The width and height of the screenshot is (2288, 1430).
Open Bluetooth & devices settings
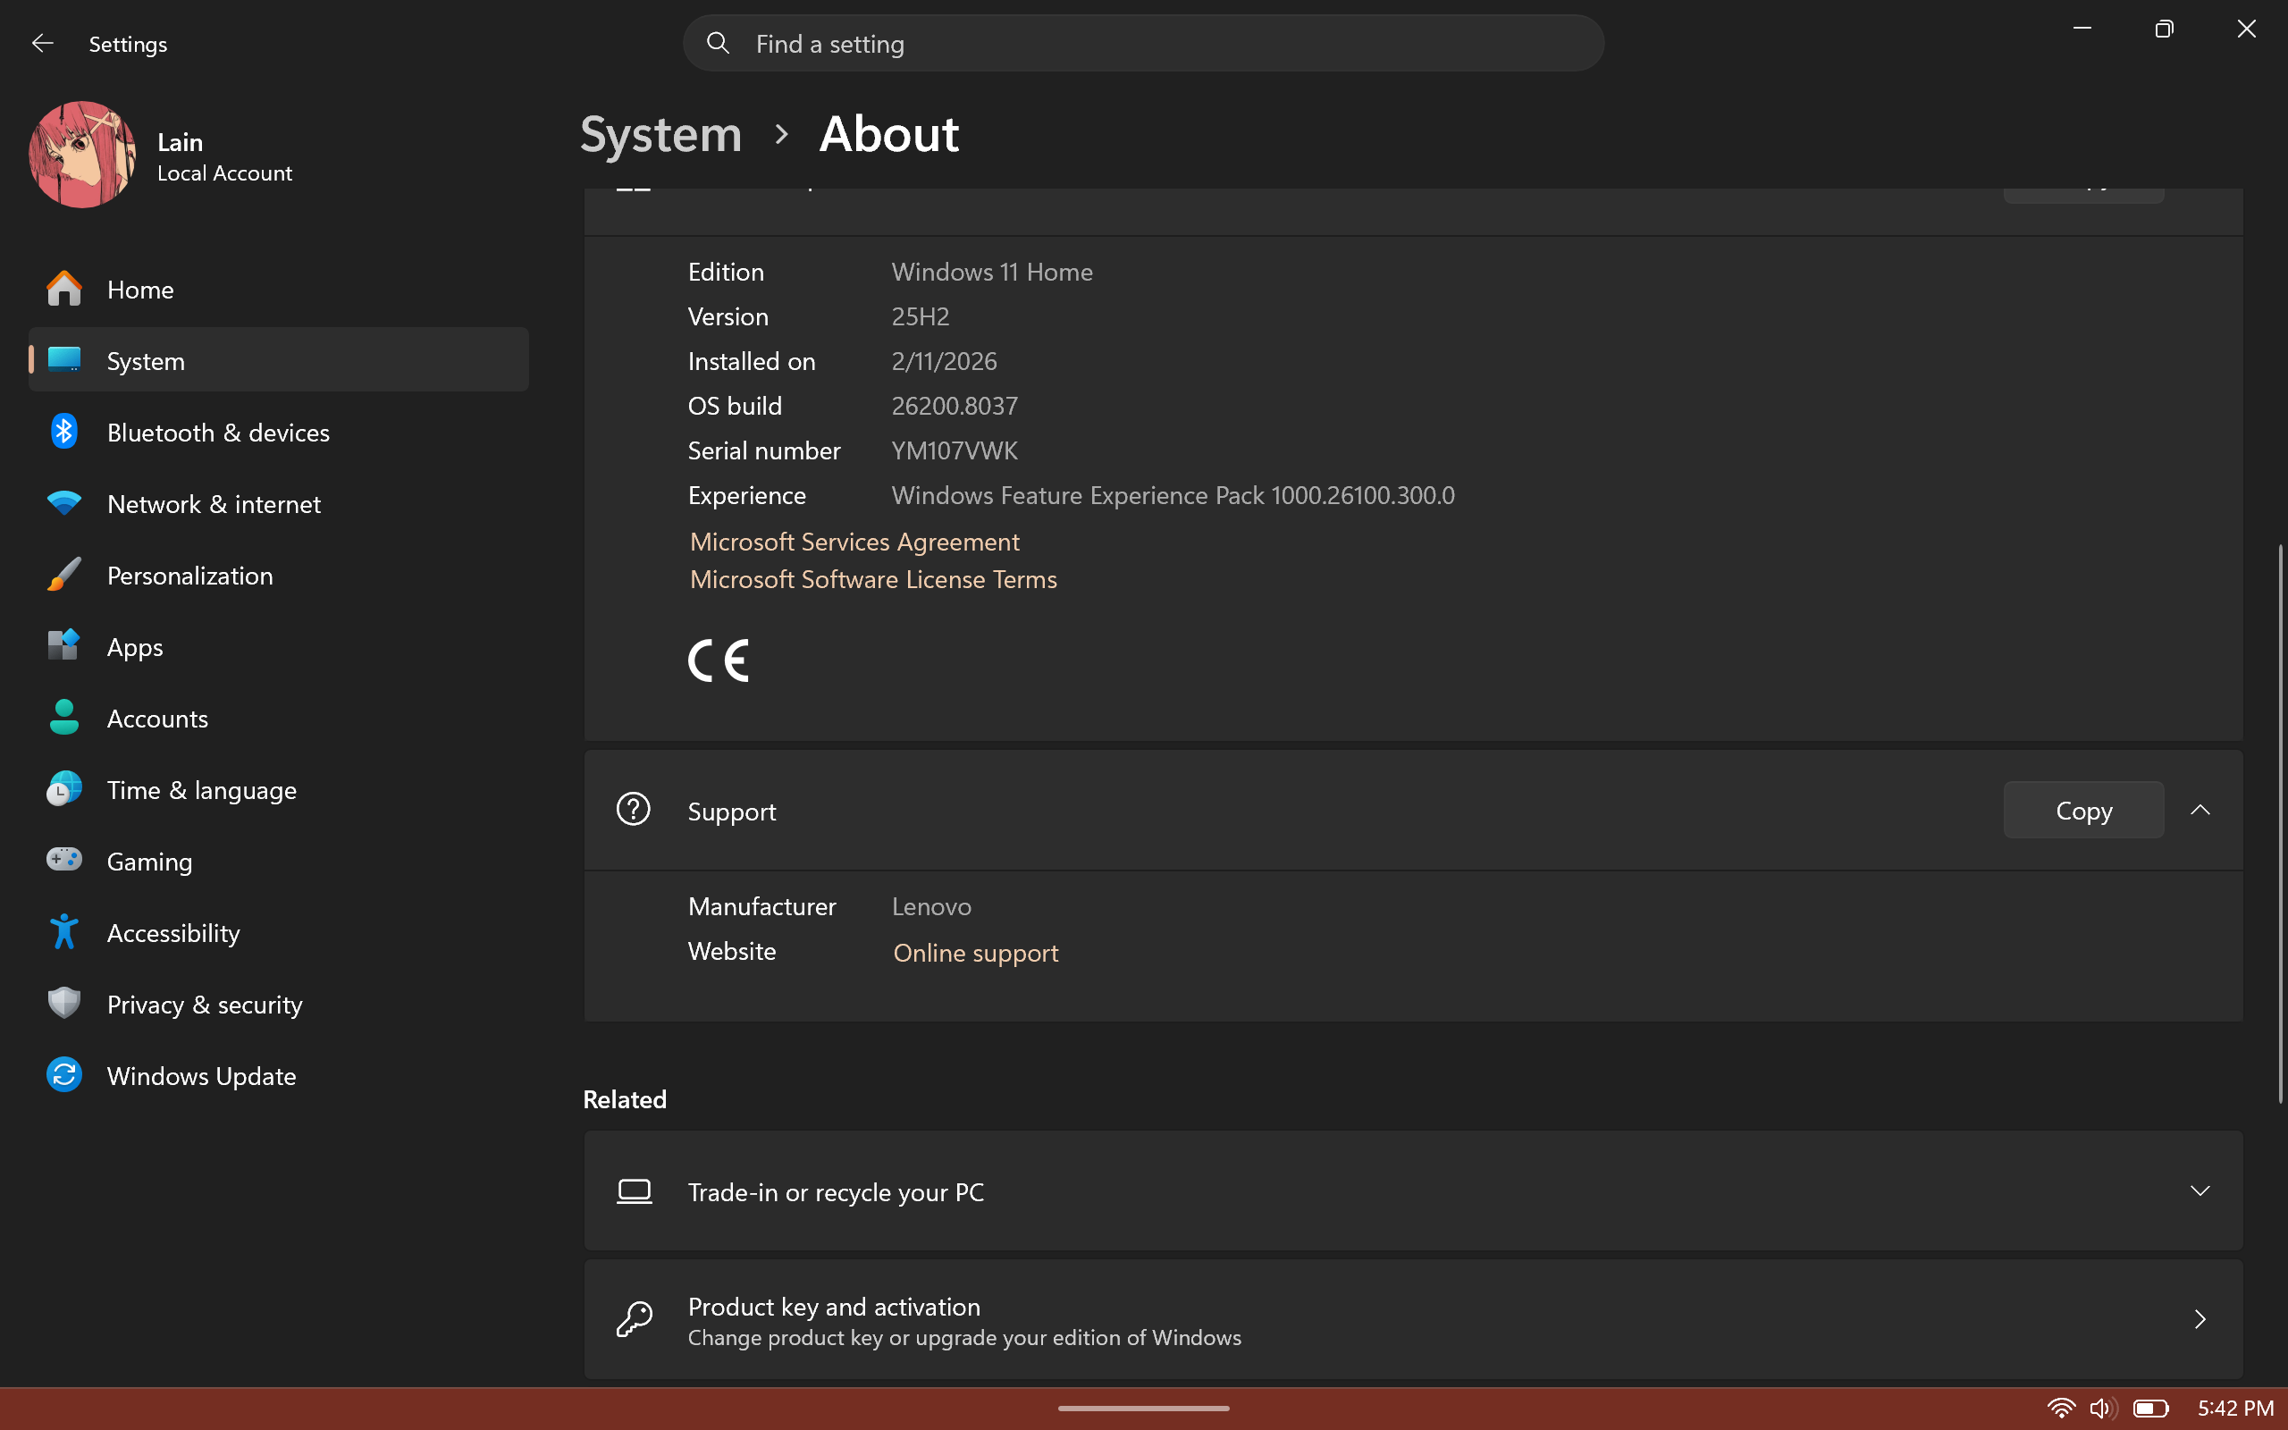(217, 433)
